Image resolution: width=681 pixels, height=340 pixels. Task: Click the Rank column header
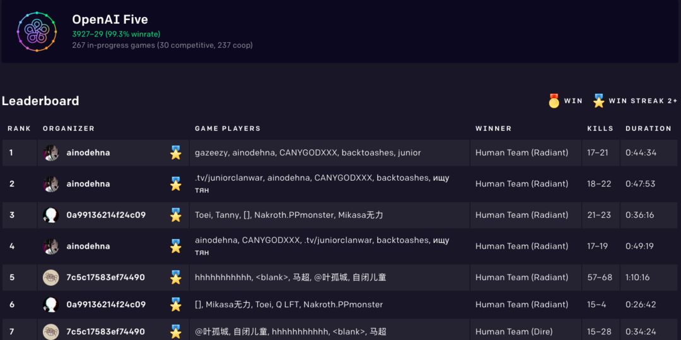click(19, 128)
